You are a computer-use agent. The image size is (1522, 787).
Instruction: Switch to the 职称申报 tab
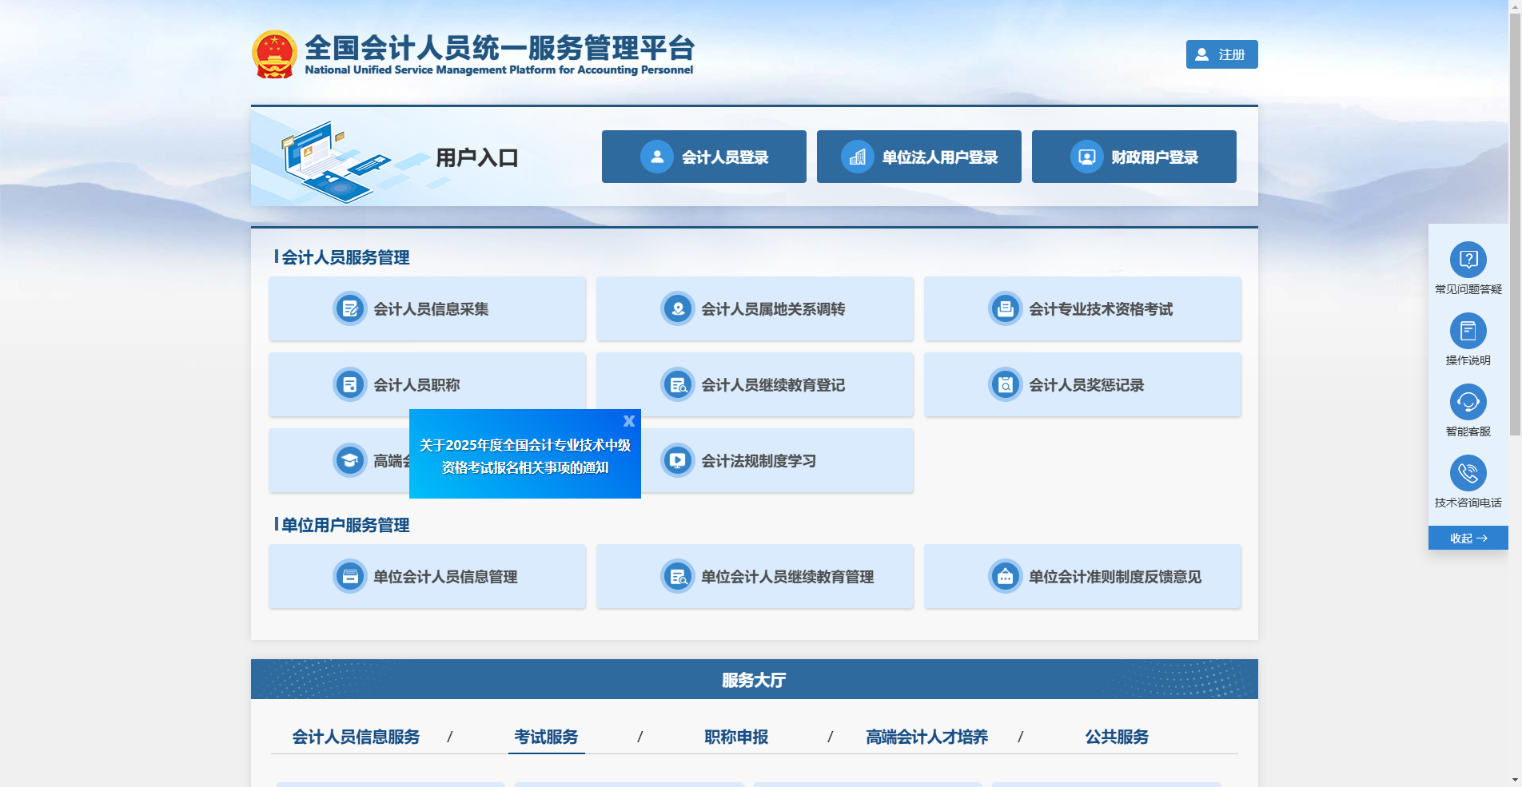point(735,737)
